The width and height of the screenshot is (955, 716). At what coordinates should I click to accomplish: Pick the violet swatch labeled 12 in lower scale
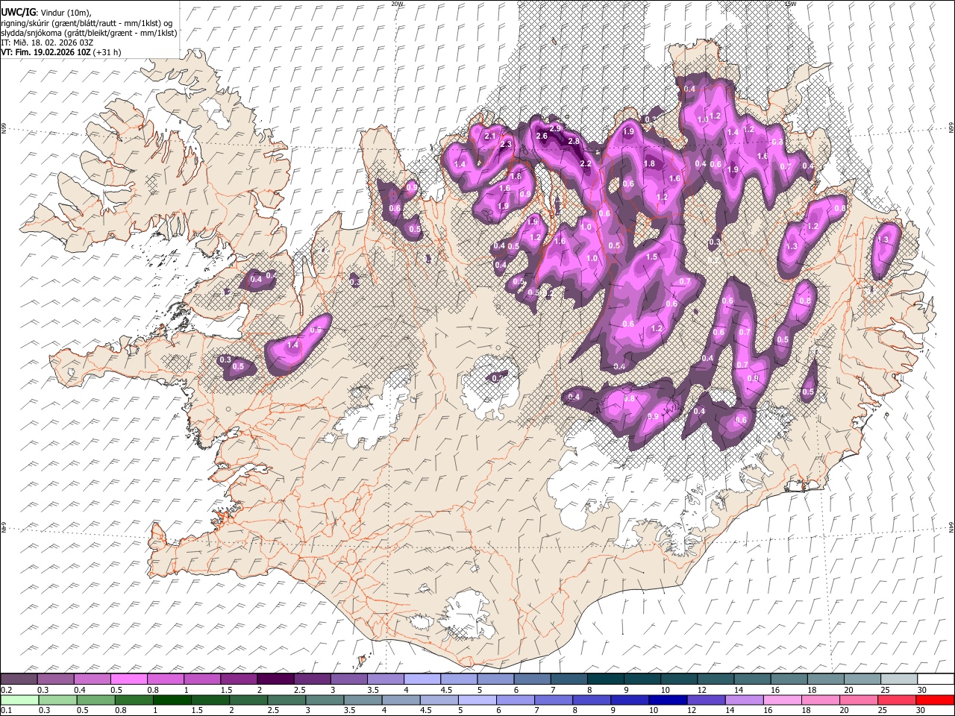point(706,700)
